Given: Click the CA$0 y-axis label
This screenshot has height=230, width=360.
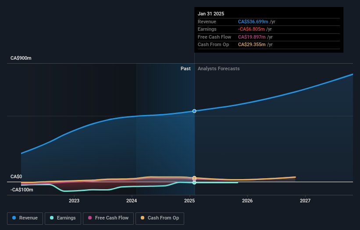Looking at the screenshot, I should [16, 177].
